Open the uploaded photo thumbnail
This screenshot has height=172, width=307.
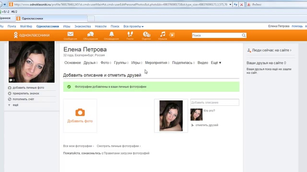click(x=171, y=116)
